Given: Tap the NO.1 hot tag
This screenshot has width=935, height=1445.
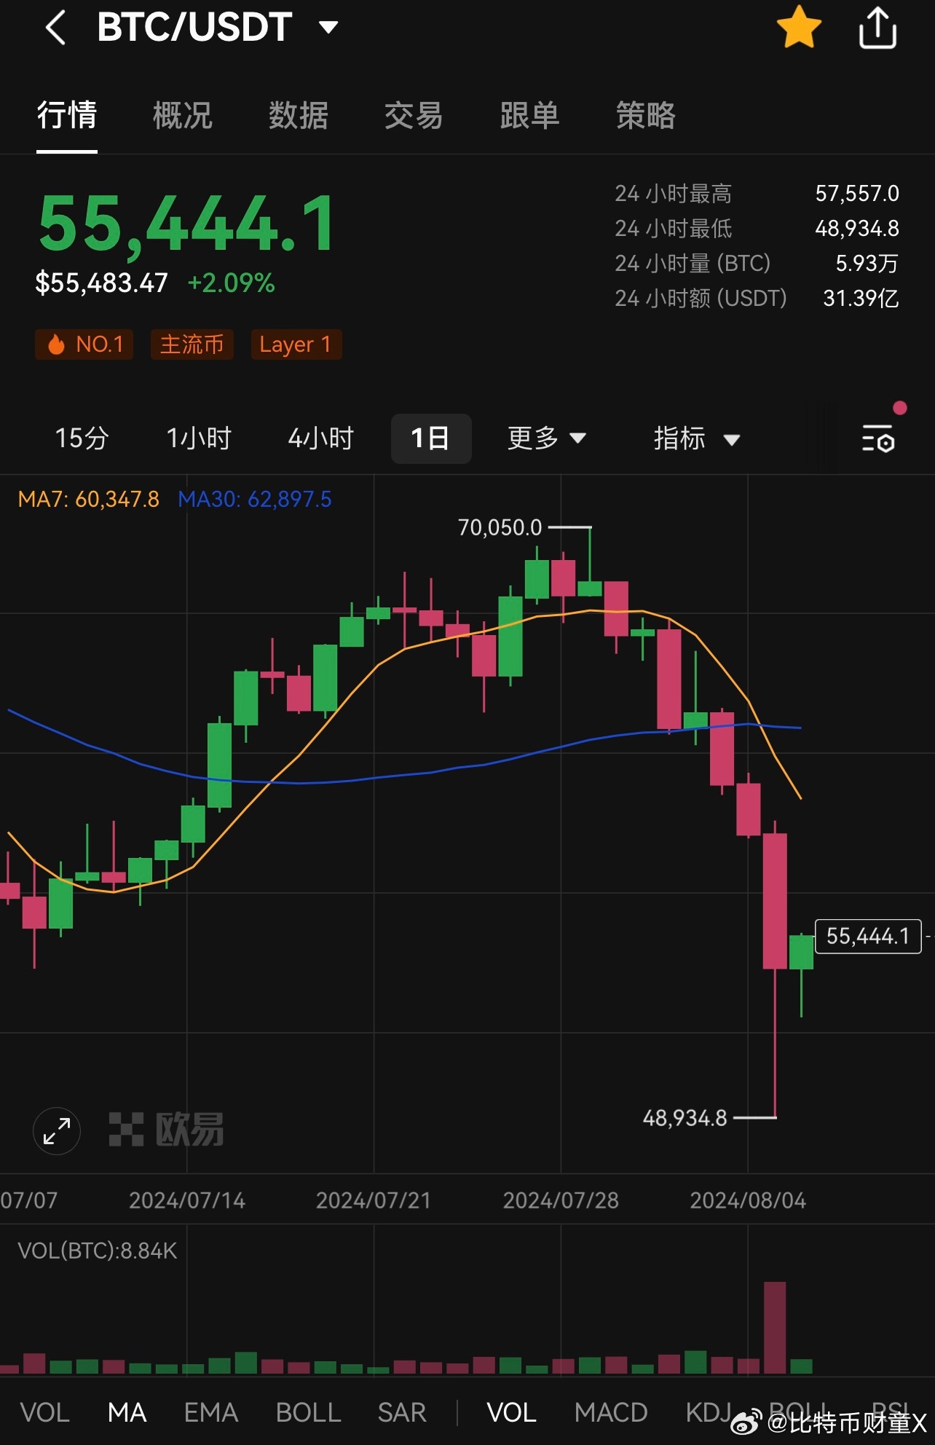Looking at the screenshot, I should click(x=84, y=344).
